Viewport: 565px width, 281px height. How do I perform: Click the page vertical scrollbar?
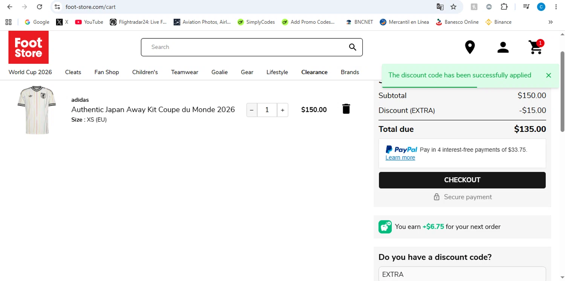562,91
